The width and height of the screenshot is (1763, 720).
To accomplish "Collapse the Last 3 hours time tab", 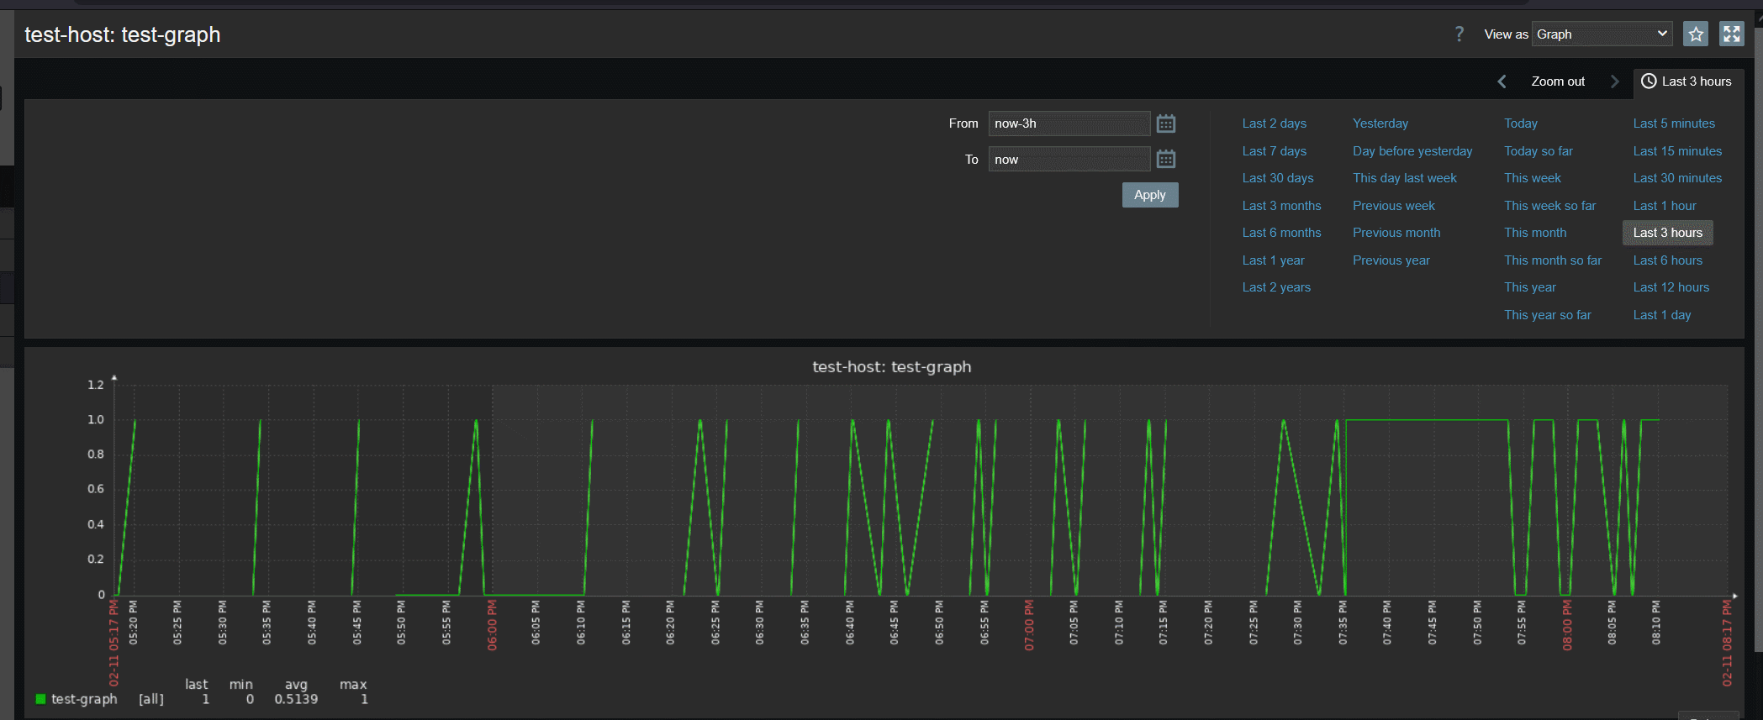I will point(1696,81).
